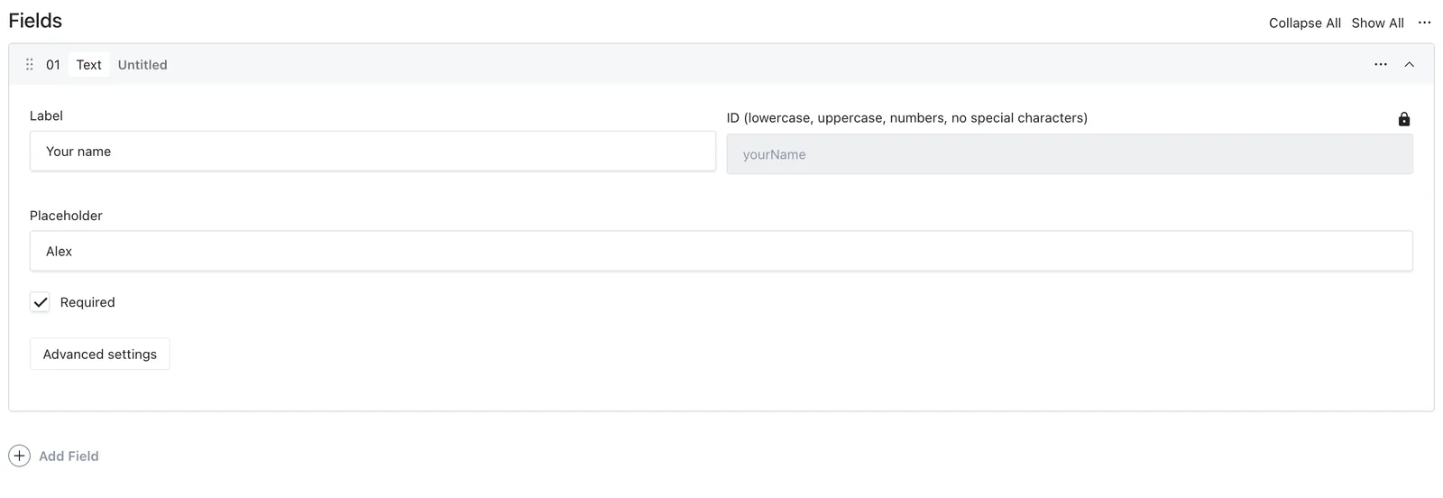Screen dimensions: 1443x498
Task: Open Advanced settings
Action: [x=100, y=355]
